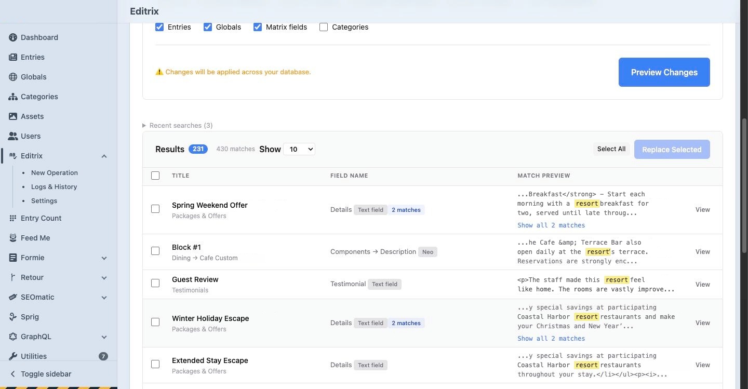Click the Editrix sidebar icon
This screenshot has width=748, height=389.
pos(13,156)
